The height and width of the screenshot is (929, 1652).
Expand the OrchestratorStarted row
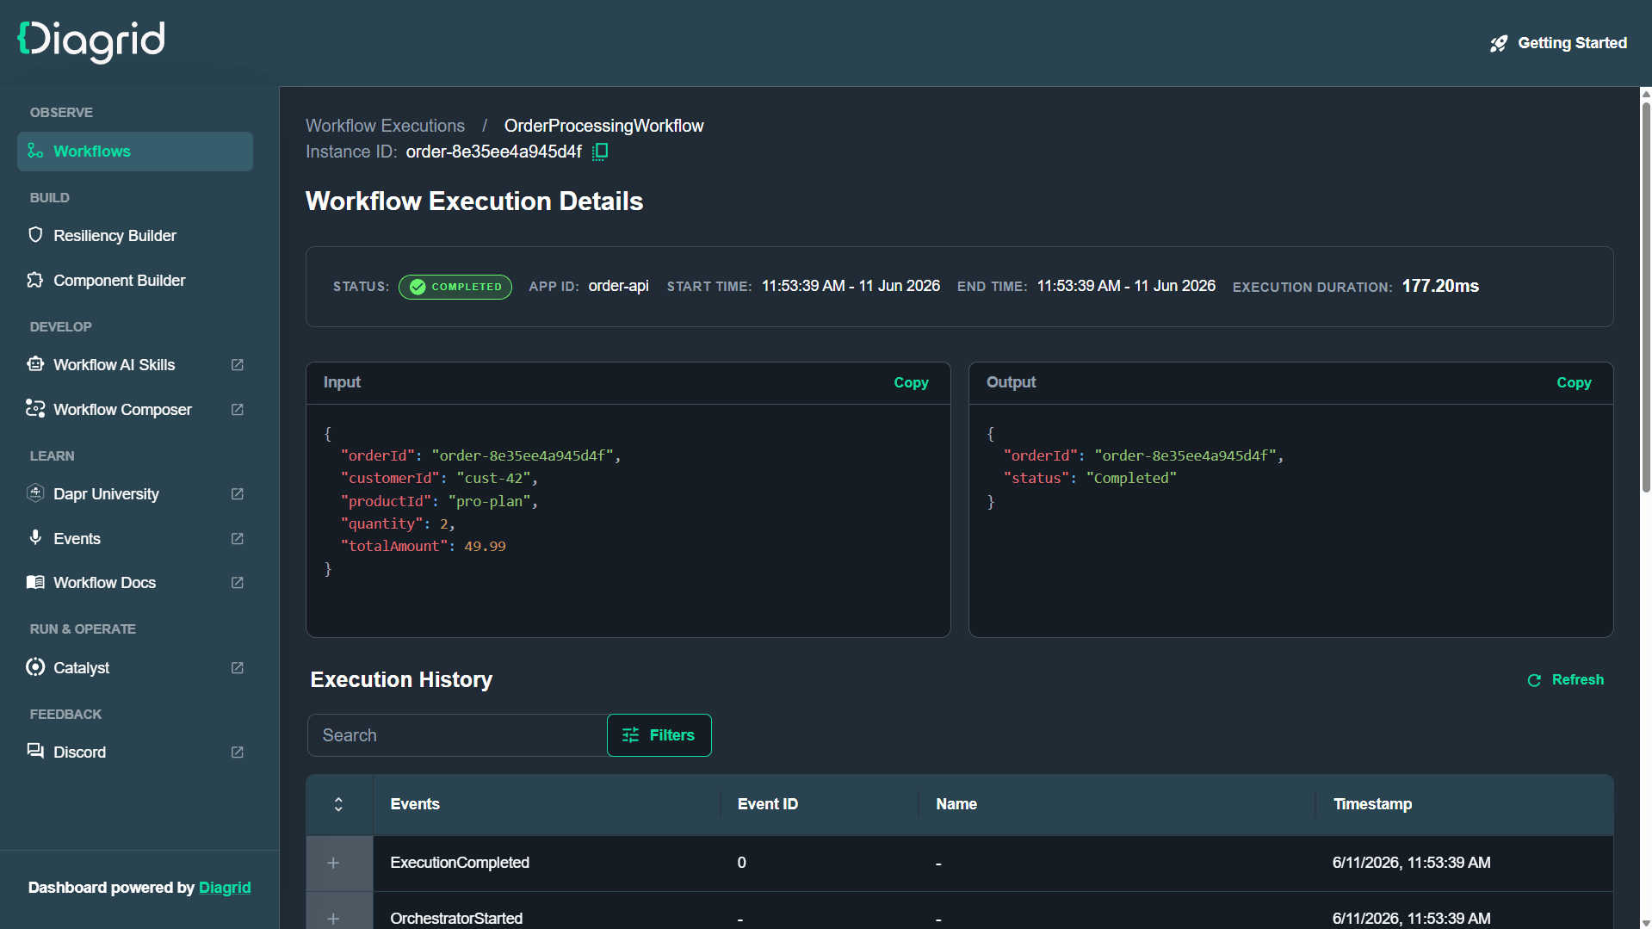point(333,919)
